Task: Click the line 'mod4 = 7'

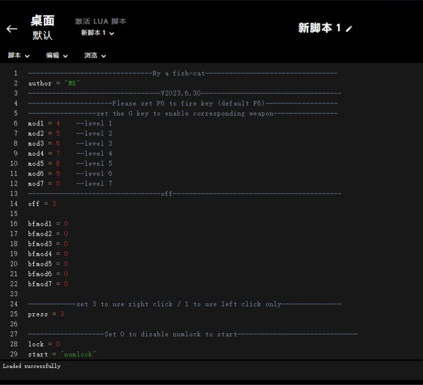Action: click(44, 153)
